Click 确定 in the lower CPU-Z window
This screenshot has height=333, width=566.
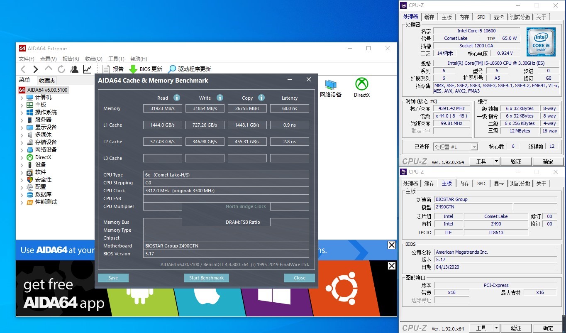(548, 328)
